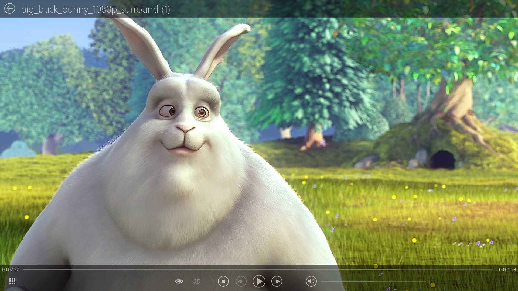
Task: Step forward one frame
Action: pos(277,281)
